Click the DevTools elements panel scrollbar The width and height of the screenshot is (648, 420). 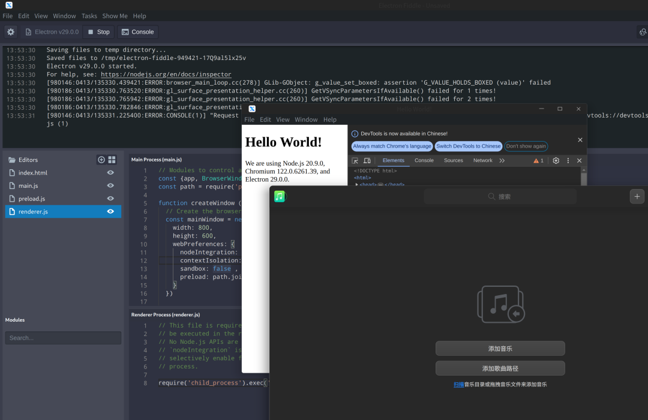[584, 178]
